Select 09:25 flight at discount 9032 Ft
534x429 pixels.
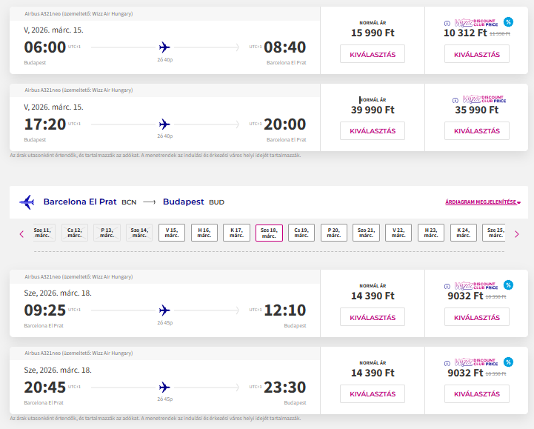pyautogui.click(x=477, y=317)
